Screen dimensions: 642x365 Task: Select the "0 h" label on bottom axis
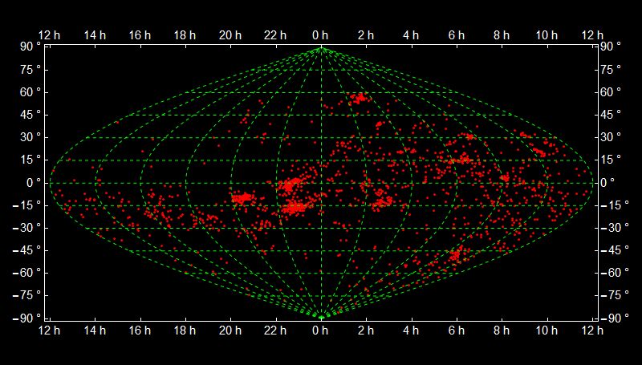[x=320, y=331]
